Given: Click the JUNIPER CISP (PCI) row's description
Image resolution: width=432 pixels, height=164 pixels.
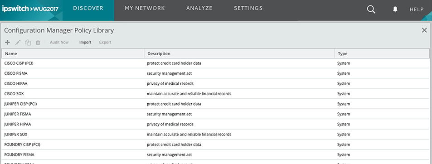Looking at the screenshot, I should click(x=174, y=104).
